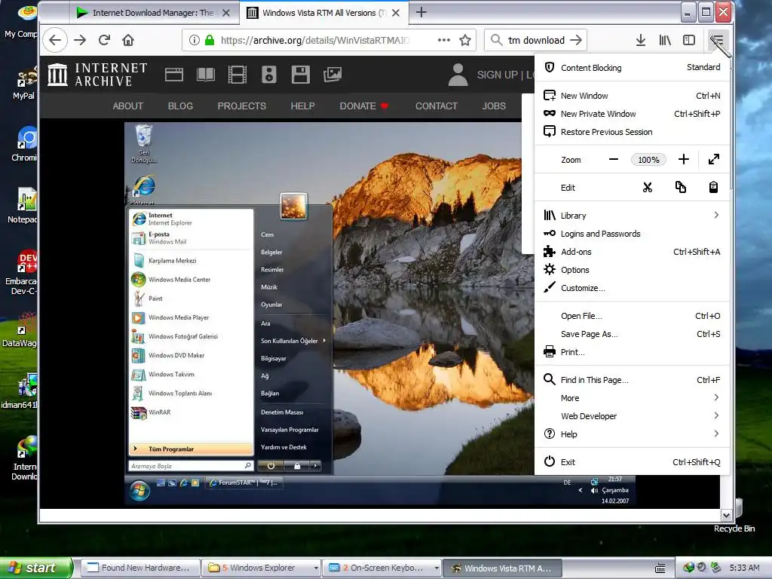772x579 pixels.
Task: Open a new tab with plus
Action: click(x=421, y=12)
